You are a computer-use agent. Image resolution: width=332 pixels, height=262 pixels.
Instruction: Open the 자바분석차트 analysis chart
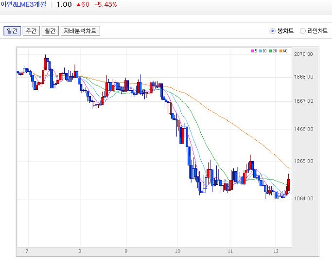coord(80,31)
